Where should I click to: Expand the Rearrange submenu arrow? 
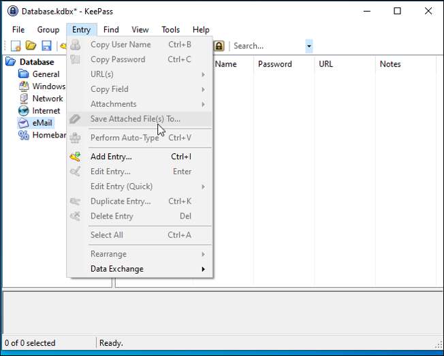203,254
